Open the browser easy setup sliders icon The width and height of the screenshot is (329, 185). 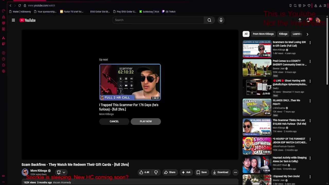point(325,6)
